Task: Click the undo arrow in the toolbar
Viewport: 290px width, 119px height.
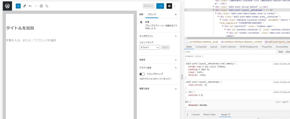Action: pyautogui.click(x=30, y=6)
